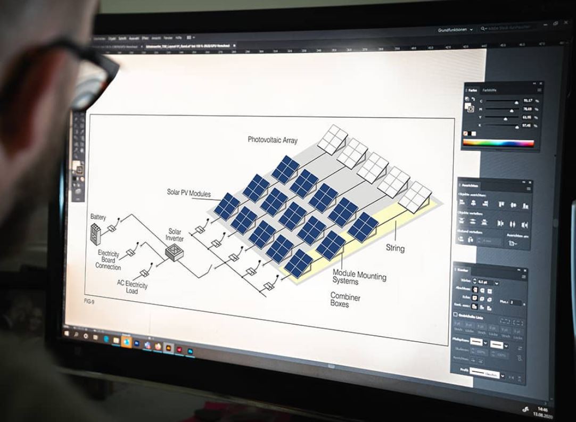Viewport: 576px width, 422px height.
Task: Distribute objects by horizontal centers
Action: point(513,225)
